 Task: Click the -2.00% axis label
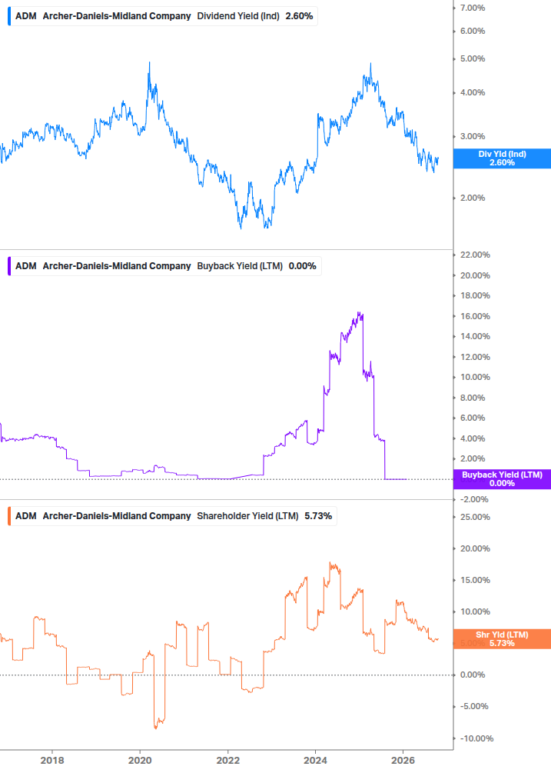click(x=474, y=499)
